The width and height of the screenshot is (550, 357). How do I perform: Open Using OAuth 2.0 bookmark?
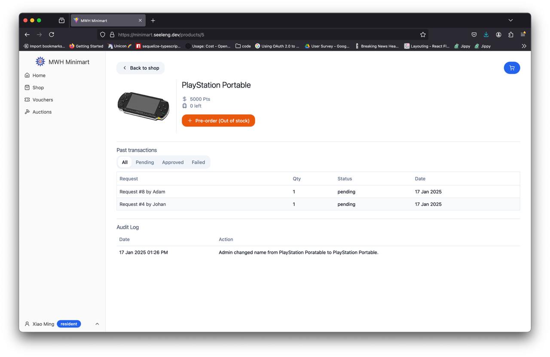coord(277,46)
